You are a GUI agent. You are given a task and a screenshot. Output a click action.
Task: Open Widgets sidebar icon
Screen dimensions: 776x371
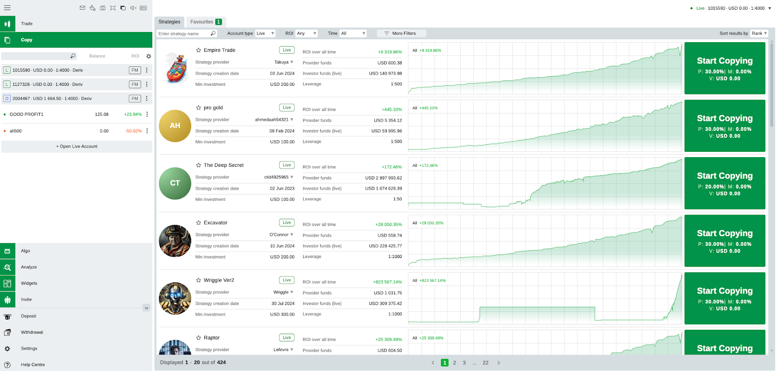click(x=8, y=284)
